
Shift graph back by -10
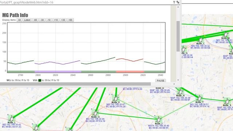[49, 20]
